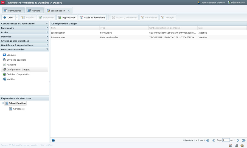Select Modèles in the sidebar
247x148 pixels.
(11, 79)
